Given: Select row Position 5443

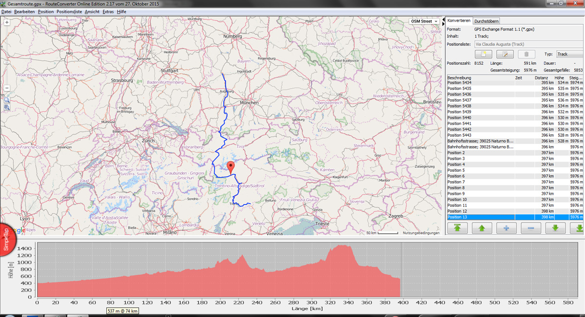Looking at the screenshot, I should 515,135.
